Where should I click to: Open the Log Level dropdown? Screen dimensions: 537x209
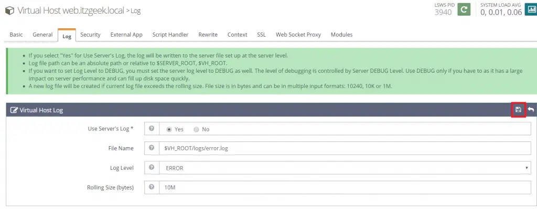[x=345, y=168]
